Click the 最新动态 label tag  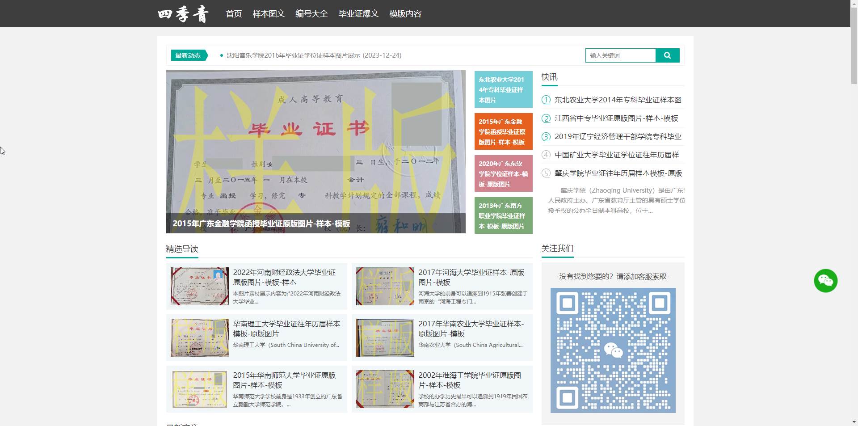coord(189,55)
